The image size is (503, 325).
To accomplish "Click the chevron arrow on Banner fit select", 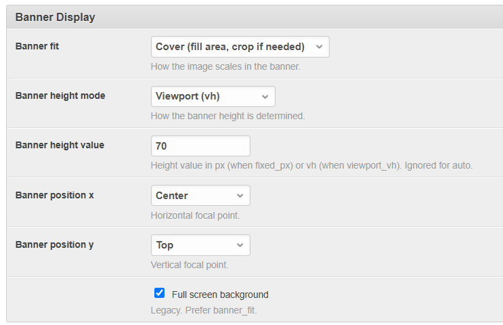I will 319,47.
